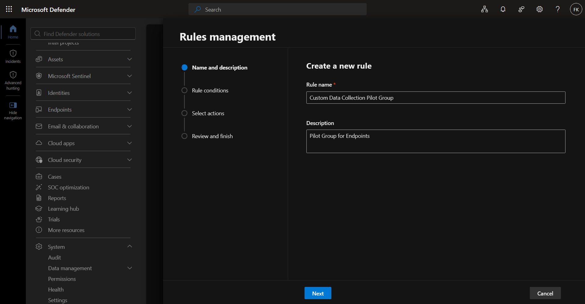Open the FK account avatar
585x304 pixels.
pos(576,9)
